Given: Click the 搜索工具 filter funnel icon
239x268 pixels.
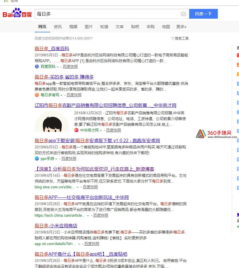Looking at the screenshot, I should 173,38.
